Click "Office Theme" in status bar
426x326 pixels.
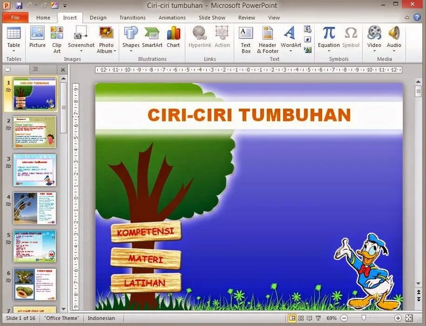pyautogui.click(x=61, y=318)
